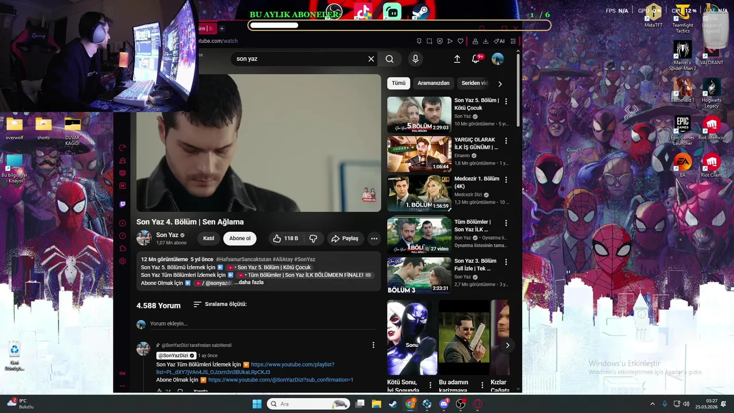
Task: Like the video with 118 B thumbs up
Action: pos(286,239)
